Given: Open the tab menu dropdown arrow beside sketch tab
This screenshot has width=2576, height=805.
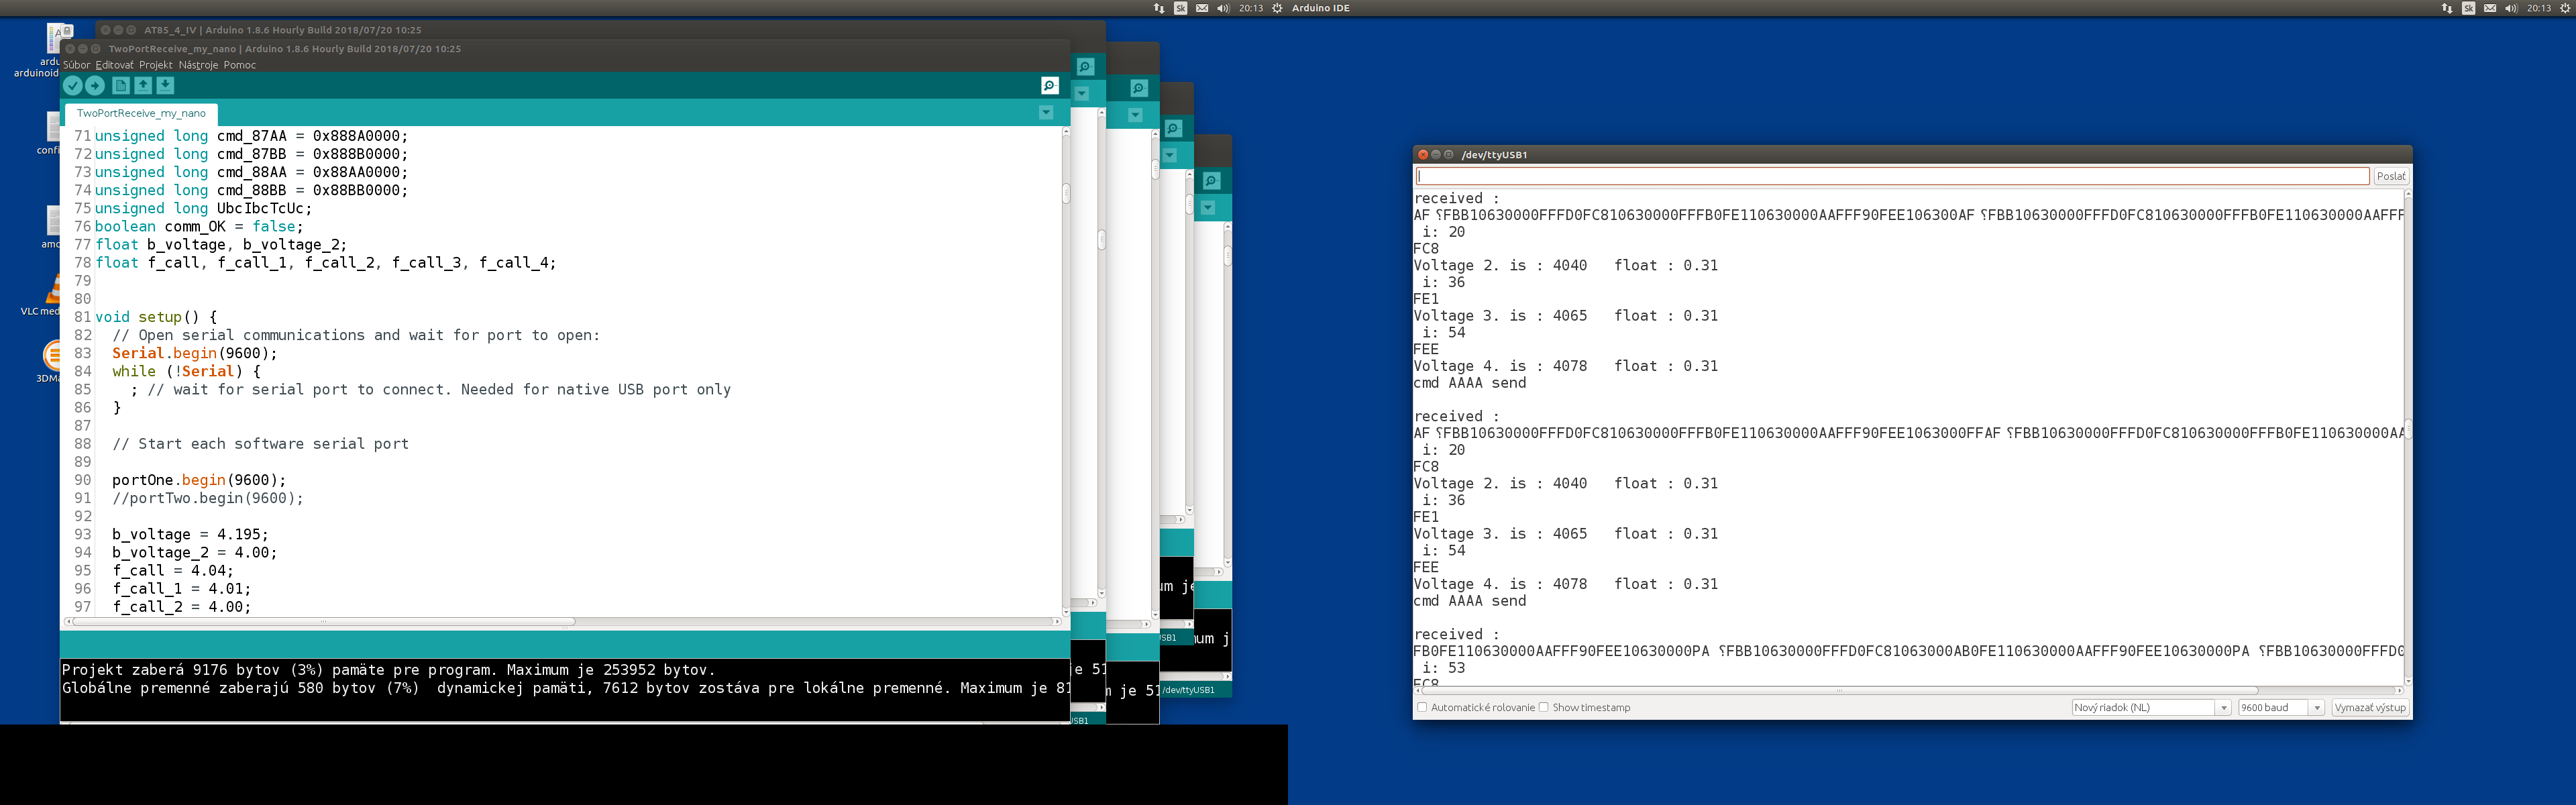Looking at the screenshot, I should tap(1046, 113).
